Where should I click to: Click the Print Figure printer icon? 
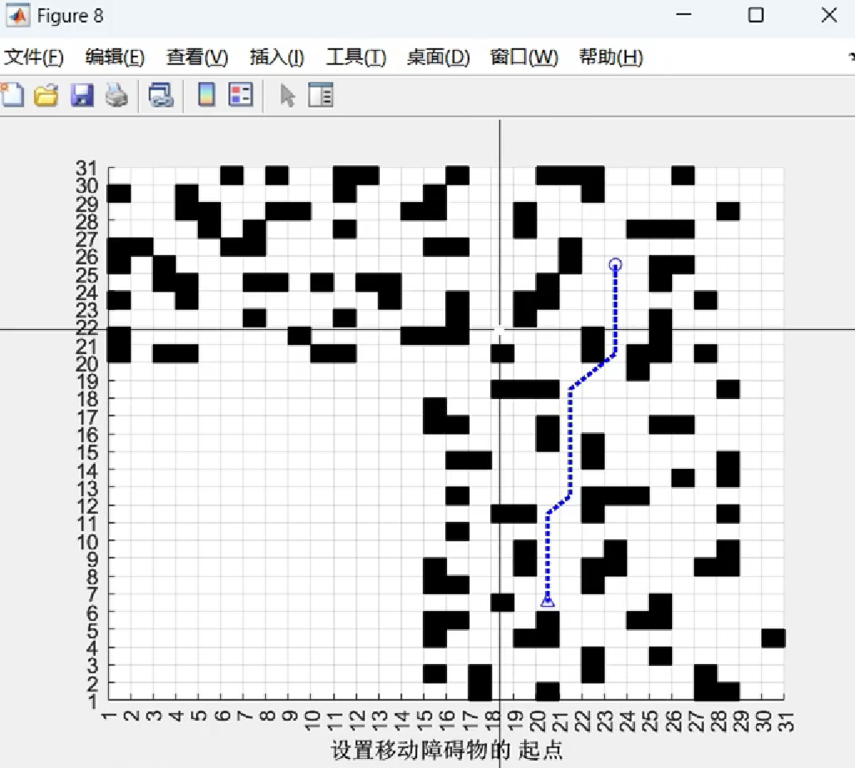(116, 95)
